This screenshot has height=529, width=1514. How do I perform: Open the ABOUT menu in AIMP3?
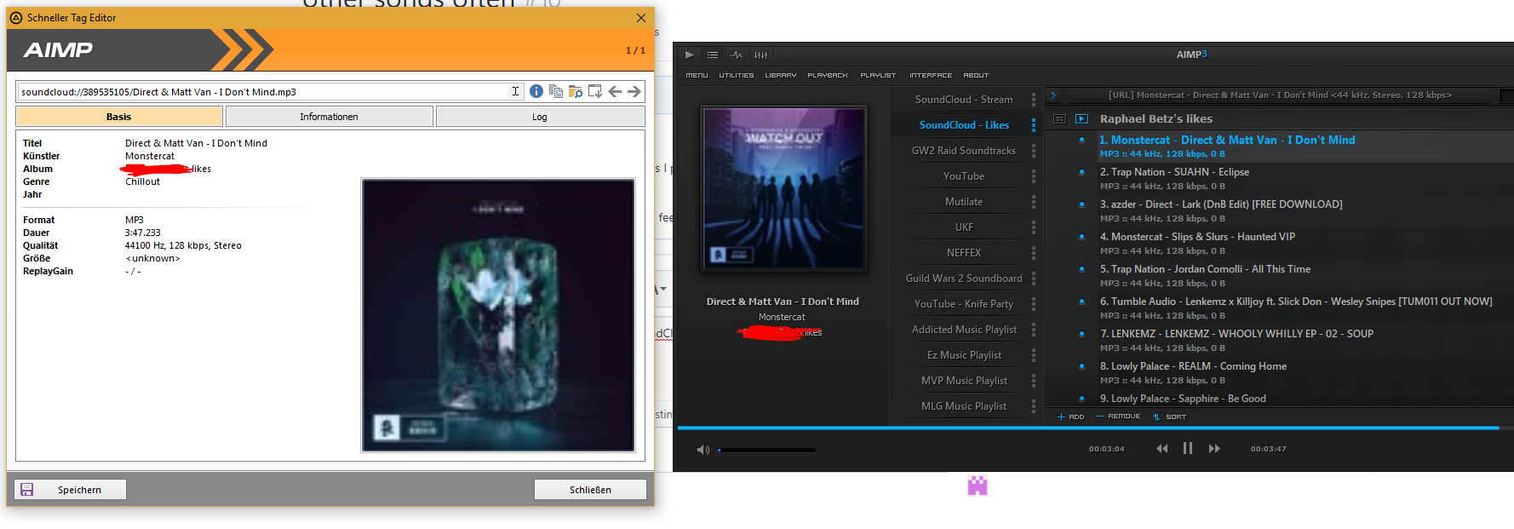point(976,75)
